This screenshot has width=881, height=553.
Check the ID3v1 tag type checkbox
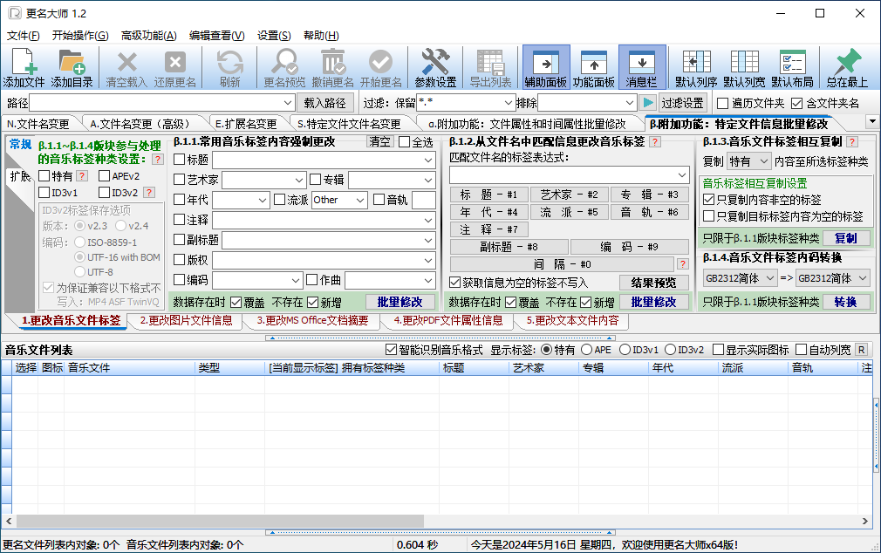tap(44, 193)
